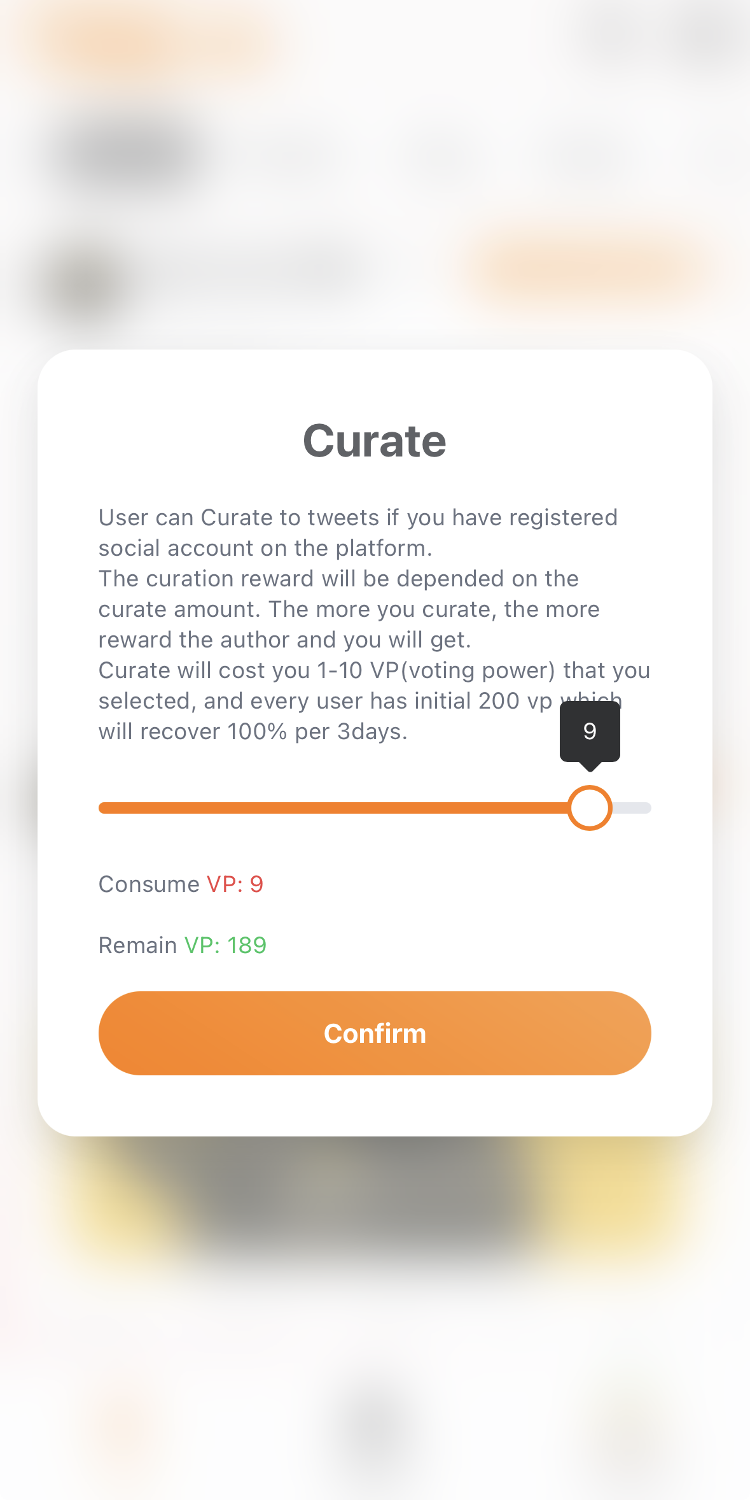This screenshot has width=750, height=1500.
Task: Click the orange filled slider track
Action: tap(331, 808)
